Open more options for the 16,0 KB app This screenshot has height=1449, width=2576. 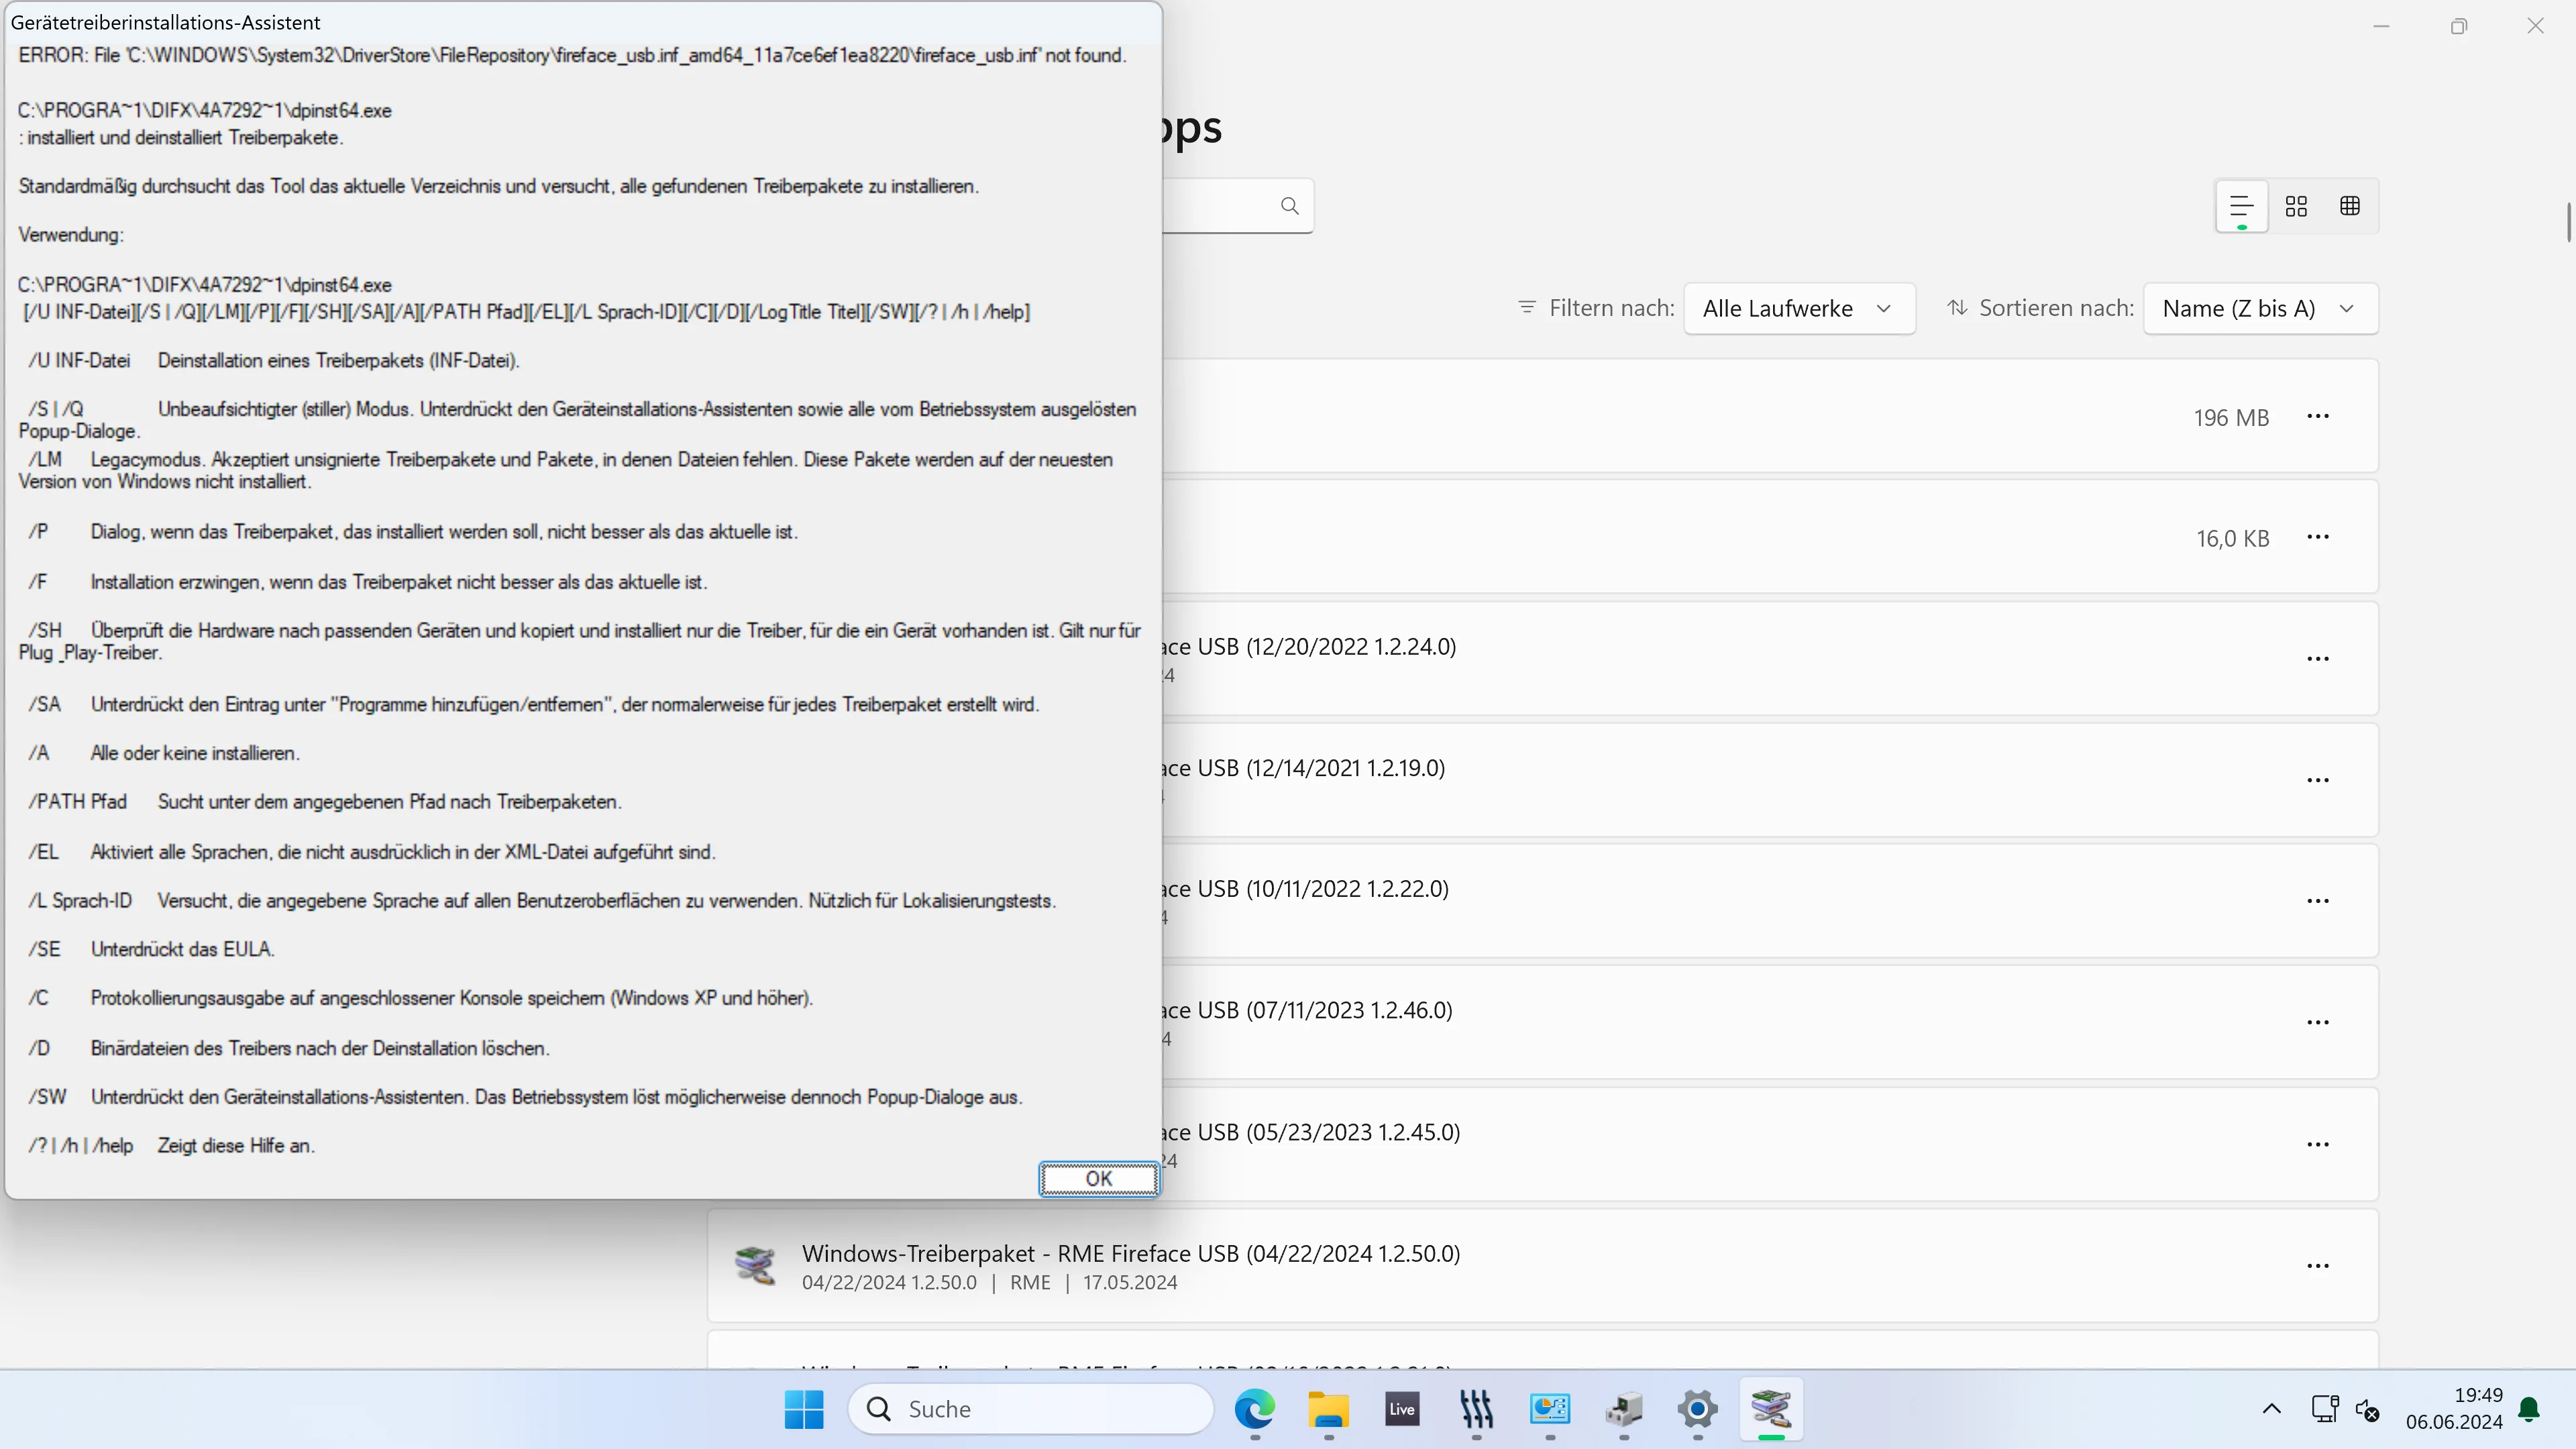(x=2318, y=537)
